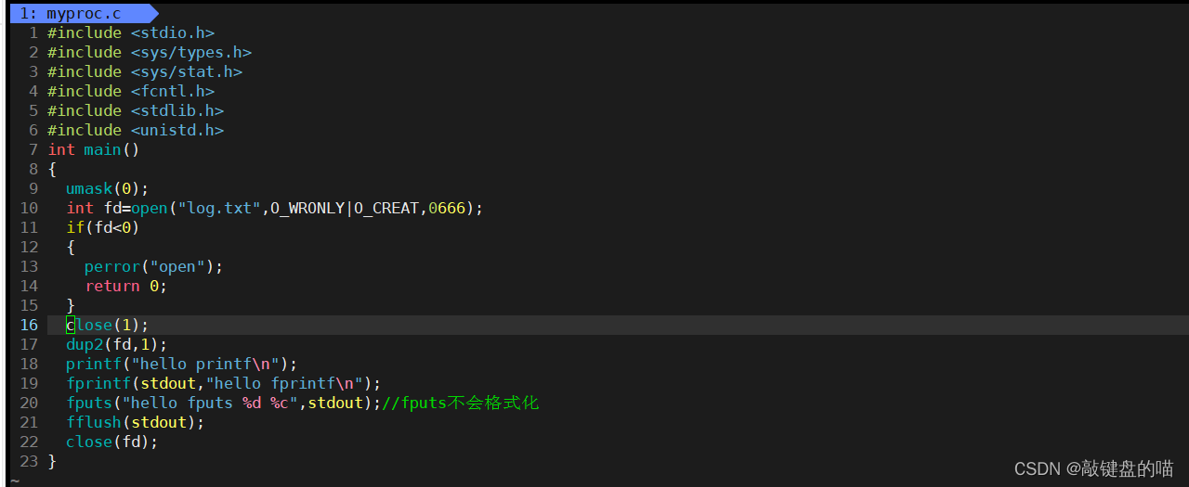Click the "log.txt" string literal

(x=219, y=209)
